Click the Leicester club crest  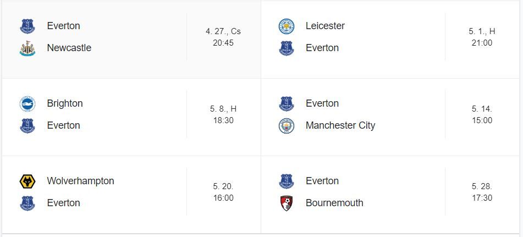pos(287,26)
